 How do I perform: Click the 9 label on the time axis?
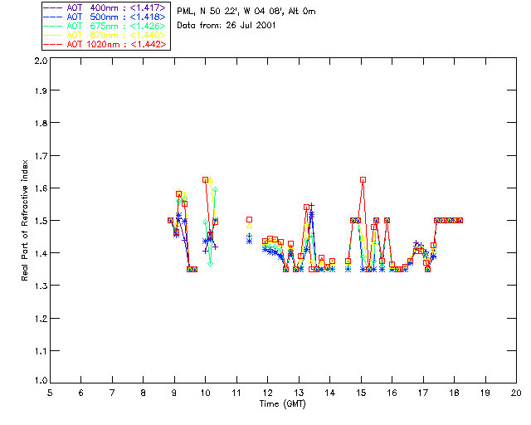(x=174, y=393)
